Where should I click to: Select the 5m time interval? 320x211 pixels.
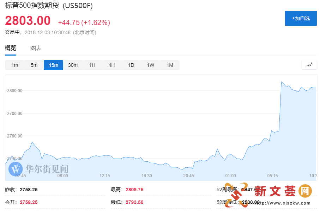(x=34, y=65)
